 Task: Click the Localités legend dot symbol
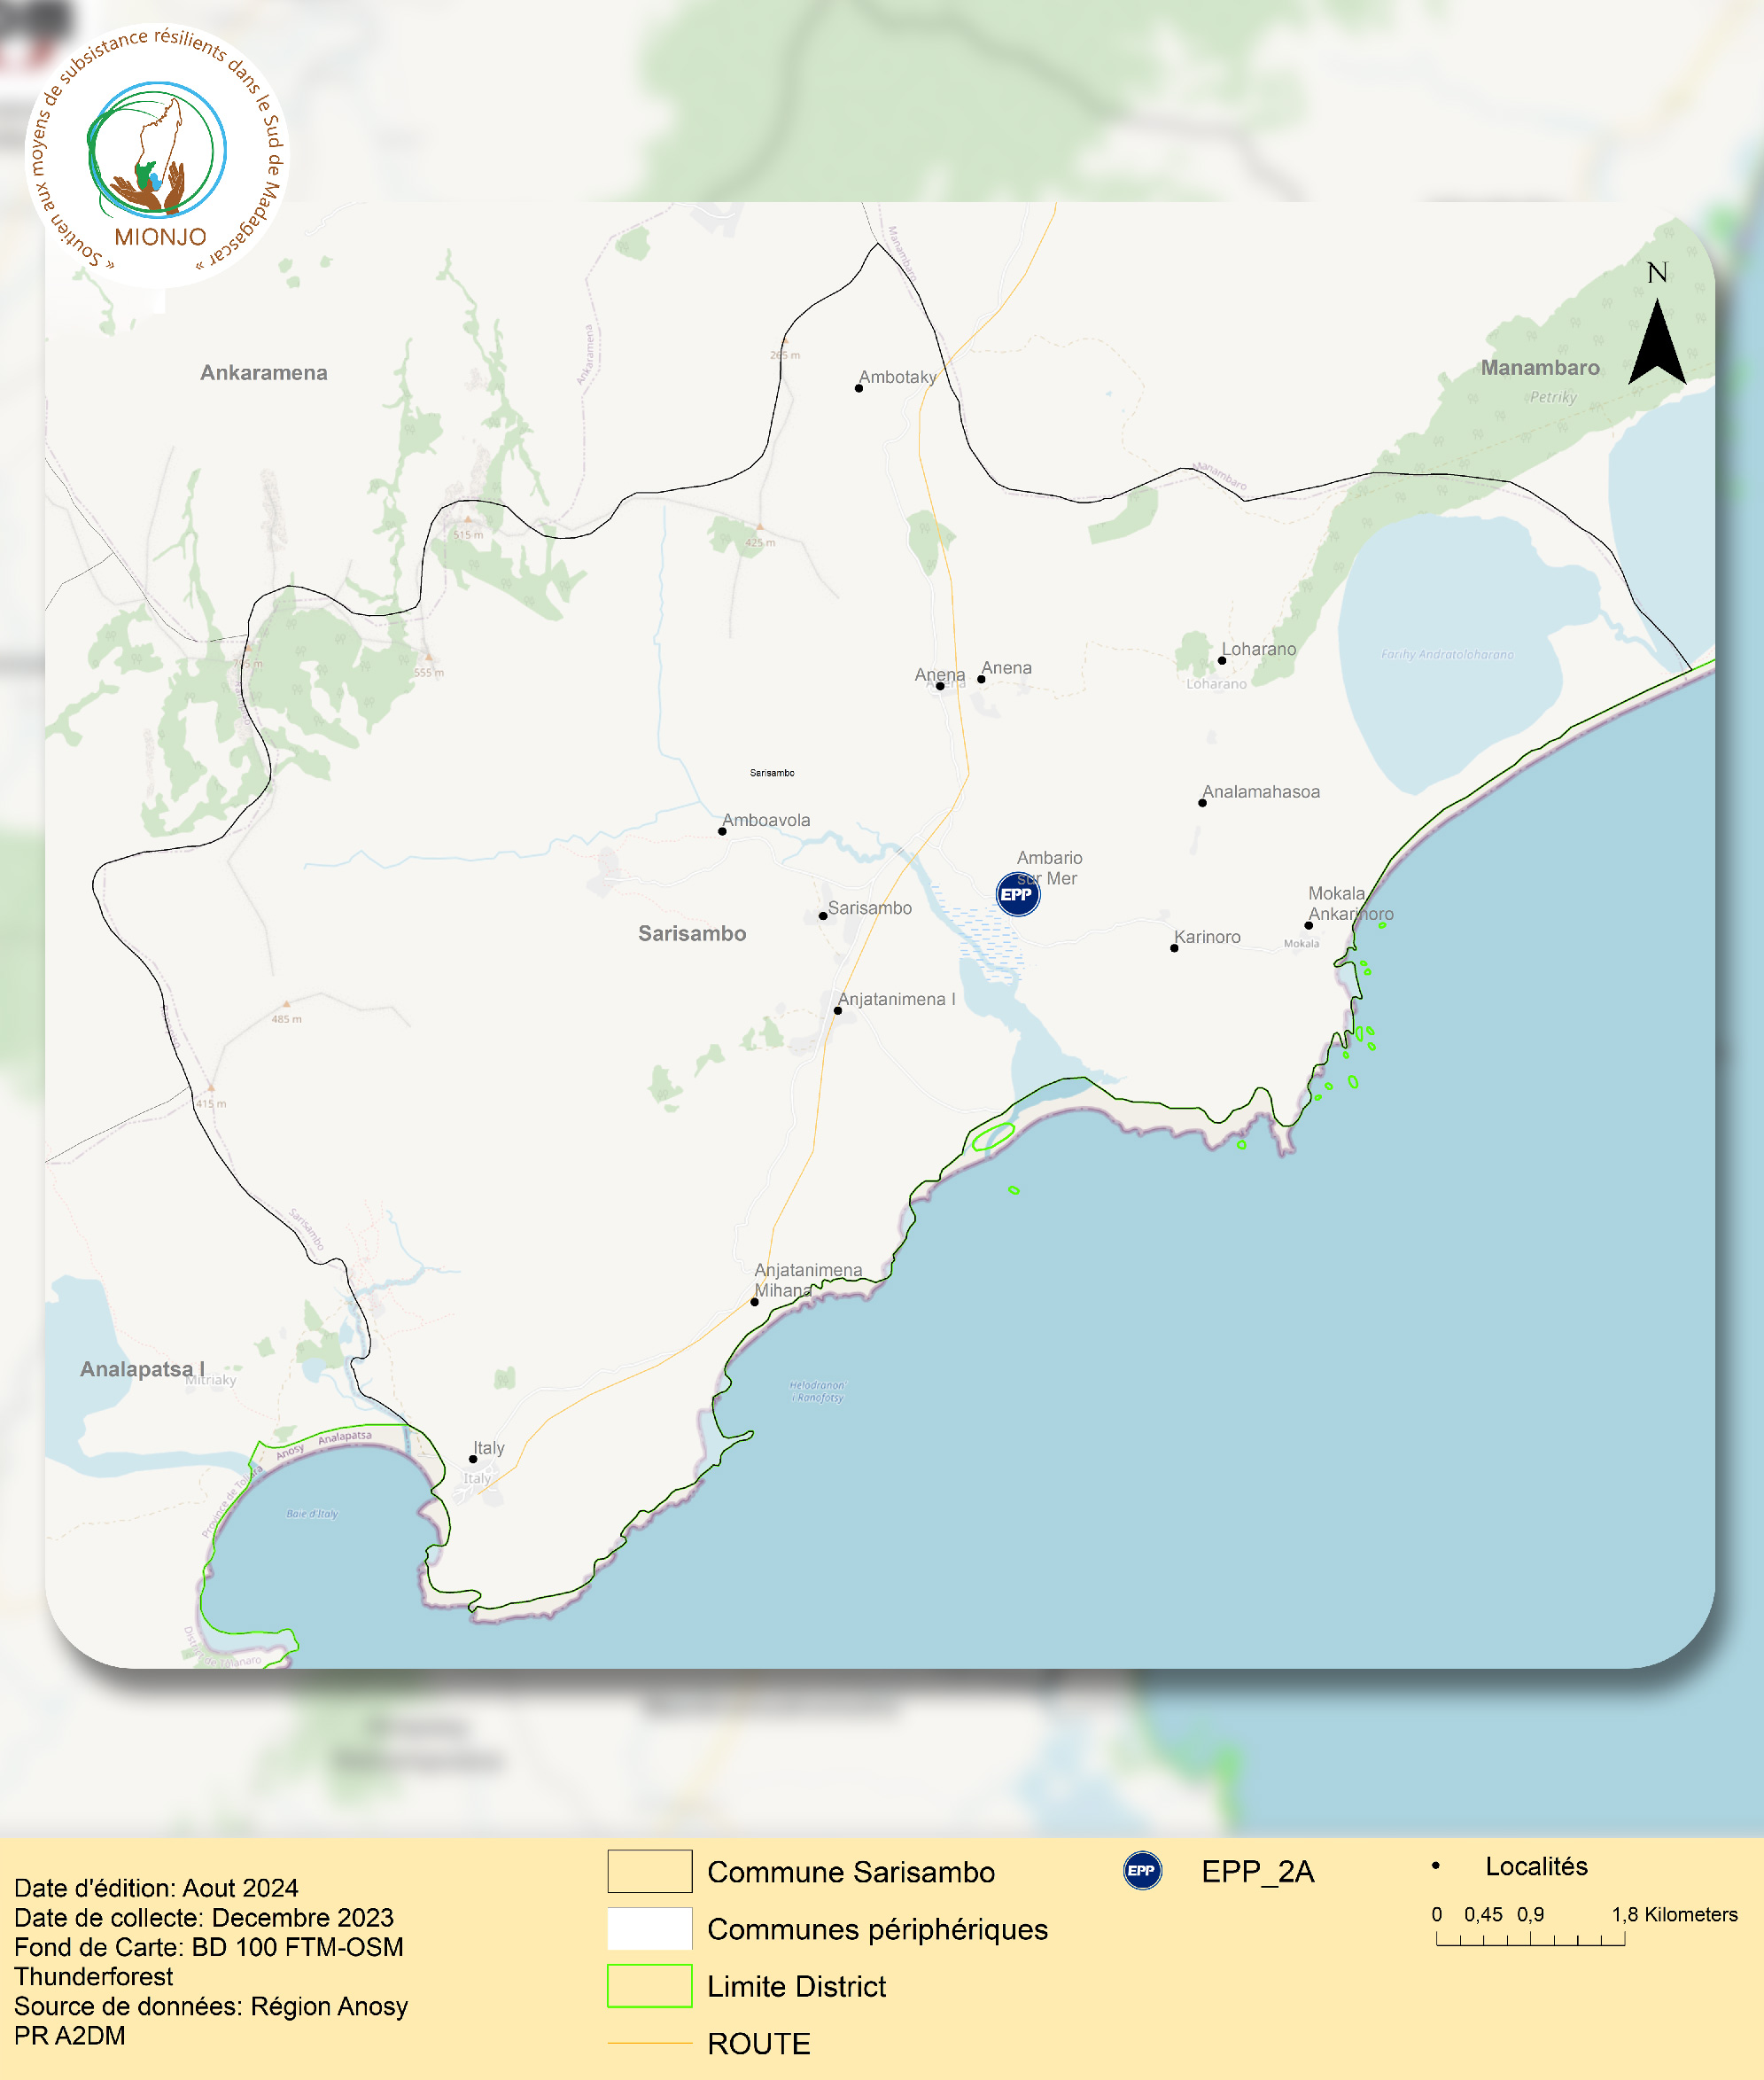point(1435,1865)
